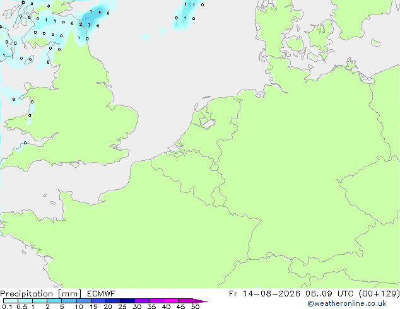This screenshot has width=400, height=309.
Task: Click the '4' precipitation value on the map
Action: click(100, 12)
